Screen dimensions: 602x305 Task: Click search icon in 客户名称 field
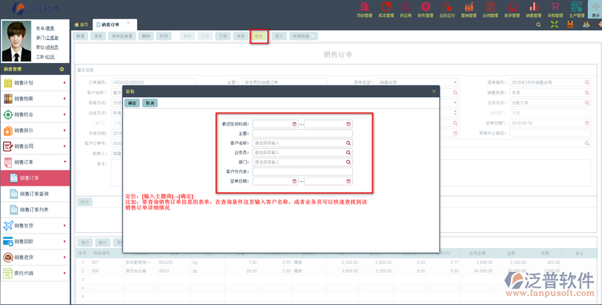[348, 143]
